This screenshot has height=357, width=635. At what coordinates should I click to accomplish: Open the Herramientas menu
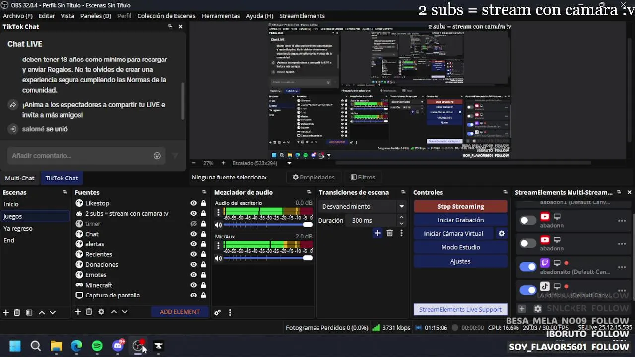[221, 16]
